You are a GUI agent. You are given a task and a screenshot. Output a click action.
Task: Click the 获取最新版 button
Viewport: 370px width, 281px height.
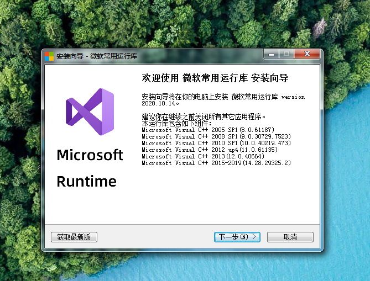pos(74,237)
